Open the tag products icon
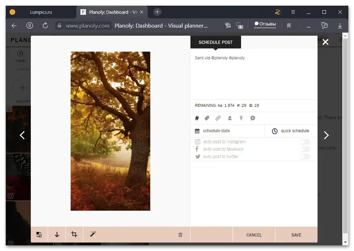Screen dimensions: 354x251 click(207, 118)
